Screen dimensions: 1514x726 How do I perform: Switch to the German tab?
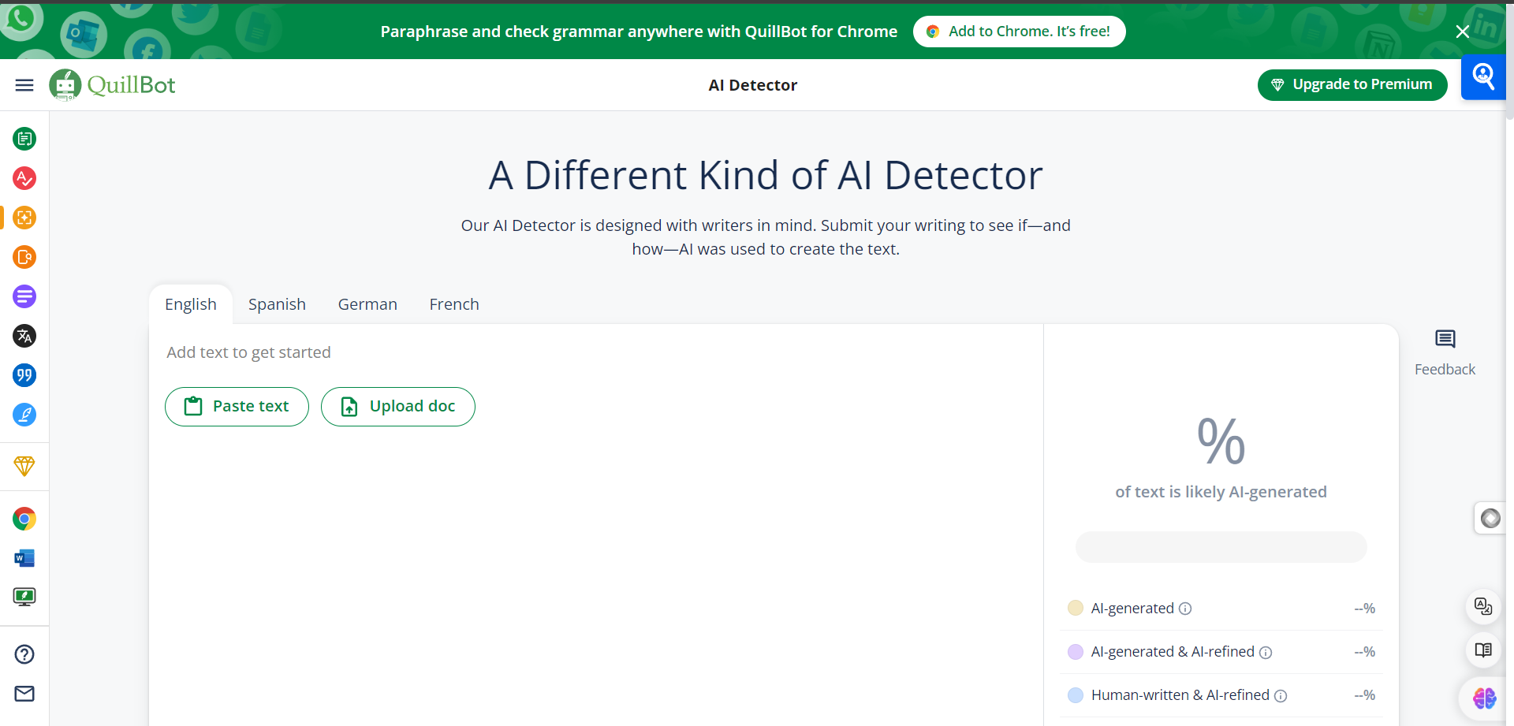(x=367, y=304)
